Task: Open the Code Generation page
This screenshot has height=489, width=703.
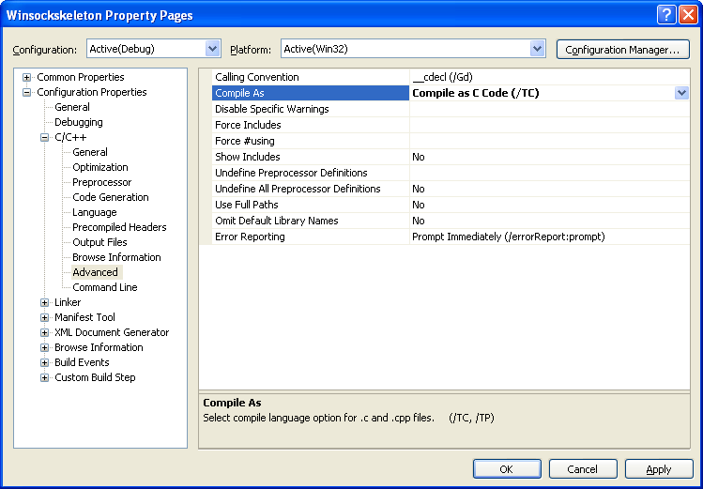Action: tap(111, 197)
